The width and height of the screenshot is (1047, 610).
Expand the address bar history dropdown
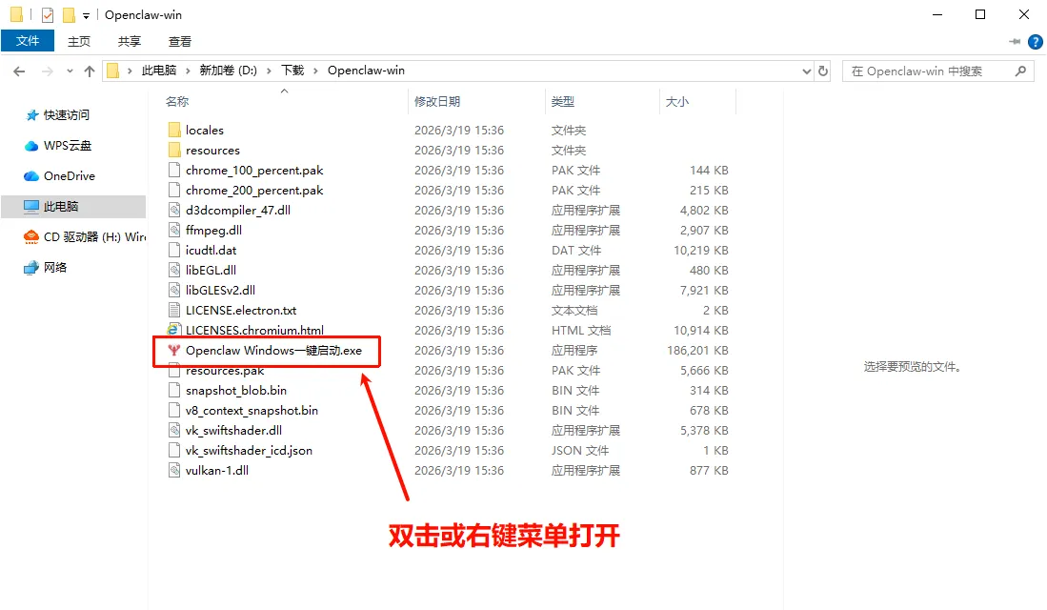[x=806, y=71]
